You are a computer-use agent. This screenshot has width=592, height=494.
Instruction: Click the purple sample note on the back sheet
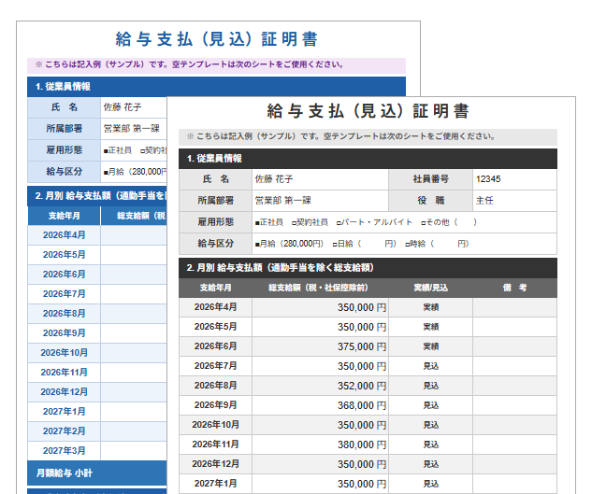coord(216,64)
